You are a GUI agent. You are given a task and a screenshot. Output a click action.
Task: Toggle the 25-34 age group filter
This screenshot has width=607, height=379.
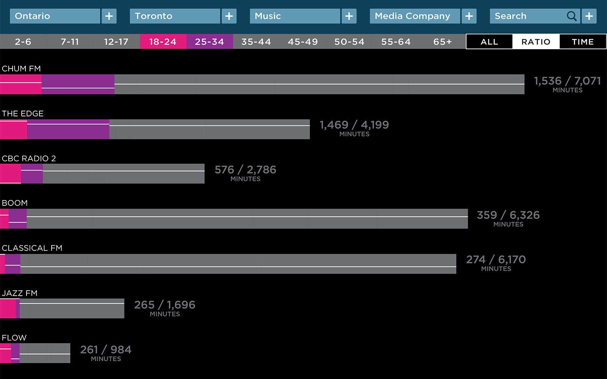click(x=209, y=42)
